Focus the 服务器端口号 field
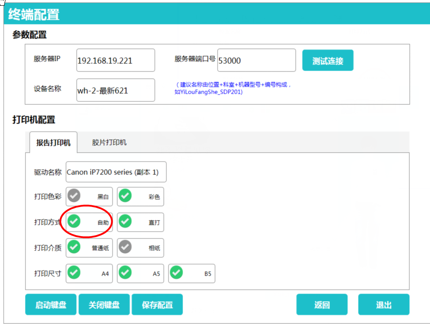Image resolution: width=430 pixels, height=324 pixels. 256,60
